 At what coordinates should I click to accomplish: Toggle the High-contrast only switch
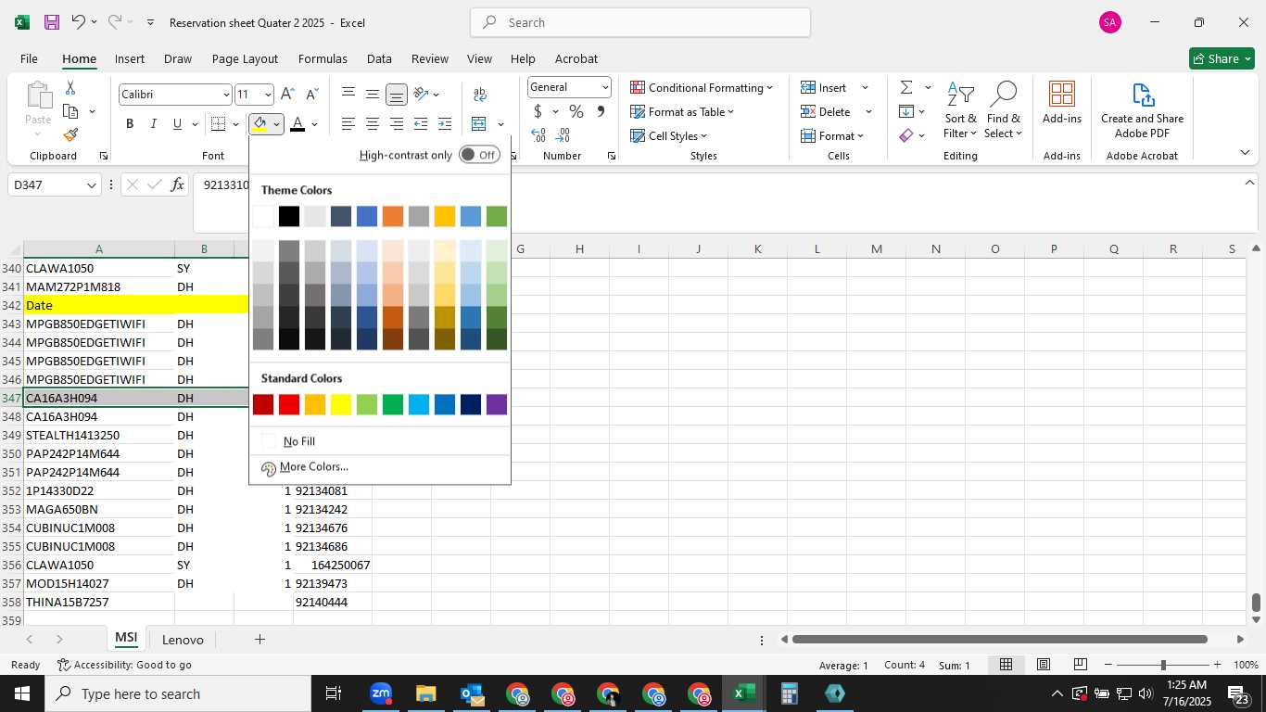point(479,155)
